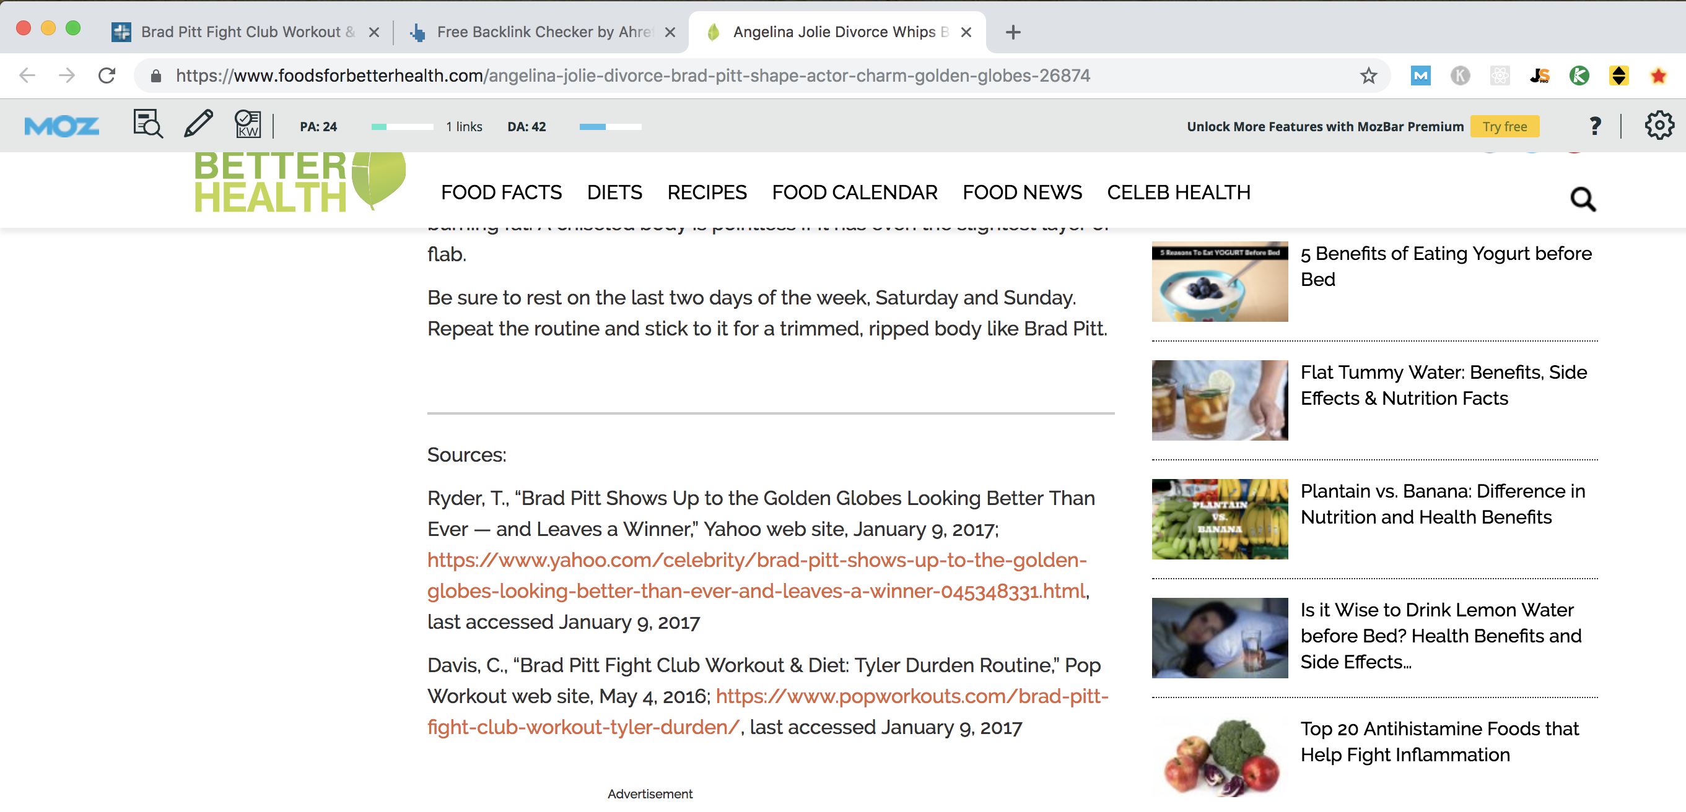Click the gray K extension icon
The width and height of the screenshot is (1686, 812).
point(1459,76)
